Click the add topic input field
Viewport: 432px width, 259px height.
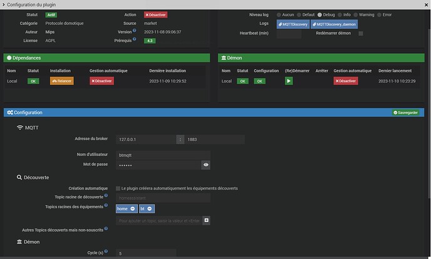tap(159, 220)
